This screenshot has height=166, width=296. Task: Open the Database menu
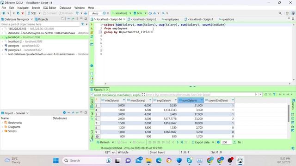point(65,8)
